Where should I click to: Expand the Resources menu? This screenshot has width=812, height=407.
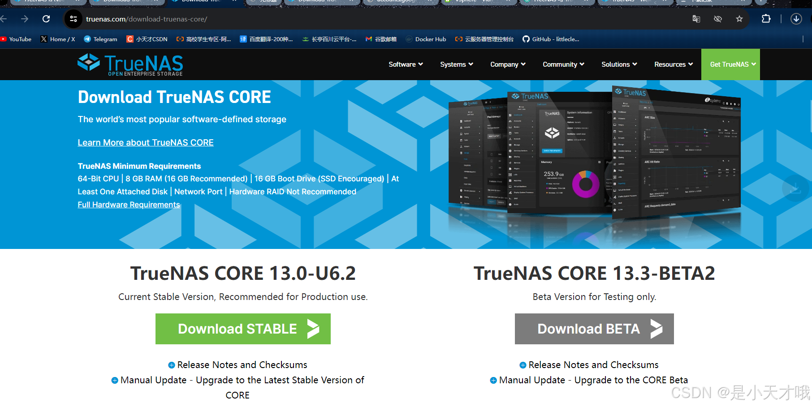point(674,64)
